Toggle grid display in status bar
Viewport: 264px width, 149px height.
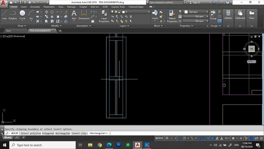(x=167, y=138)
